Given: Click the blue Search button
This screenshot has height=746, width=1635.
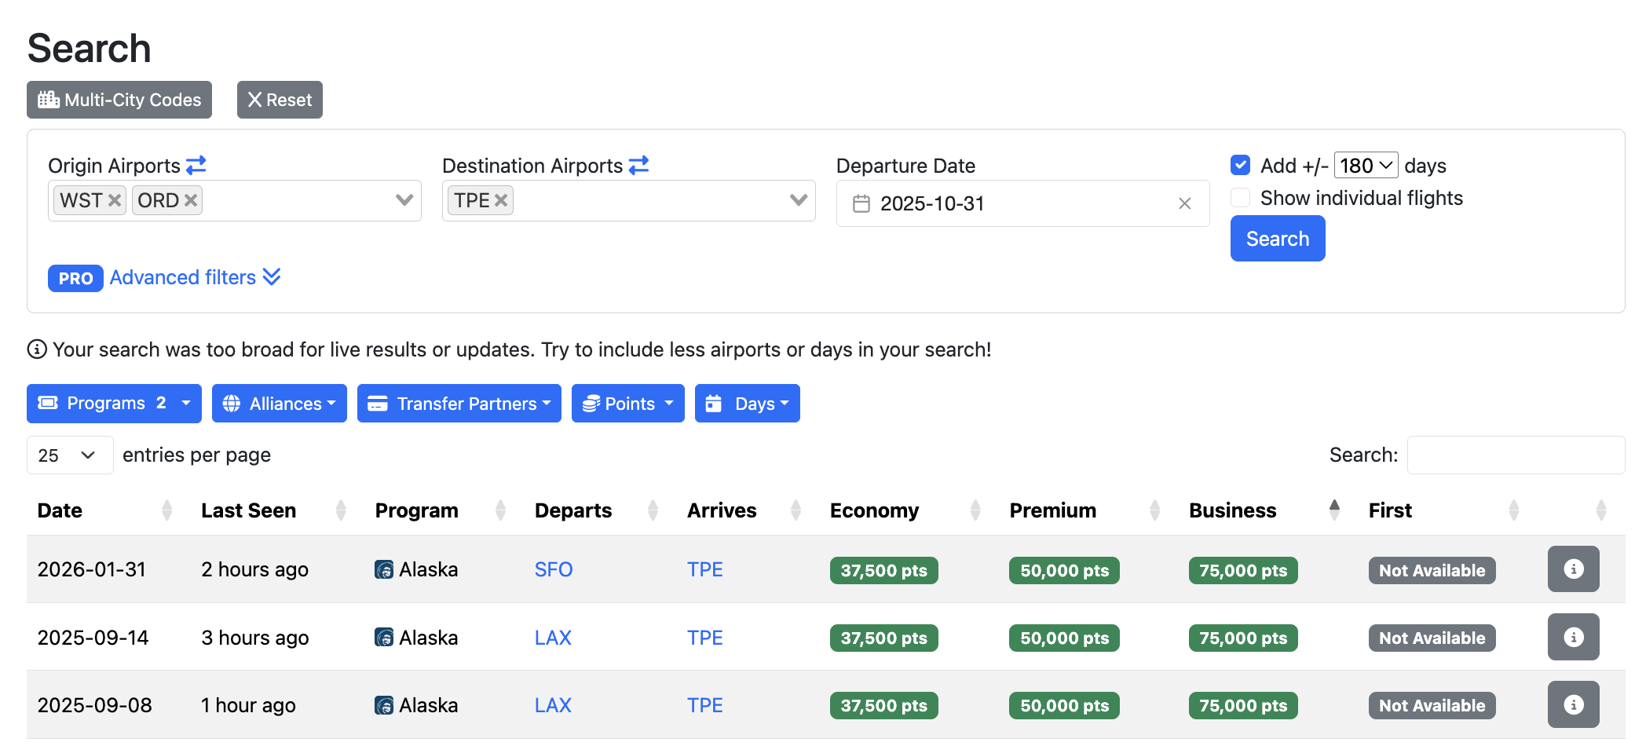Looking at the screenshot, I should click(1278, 239).
